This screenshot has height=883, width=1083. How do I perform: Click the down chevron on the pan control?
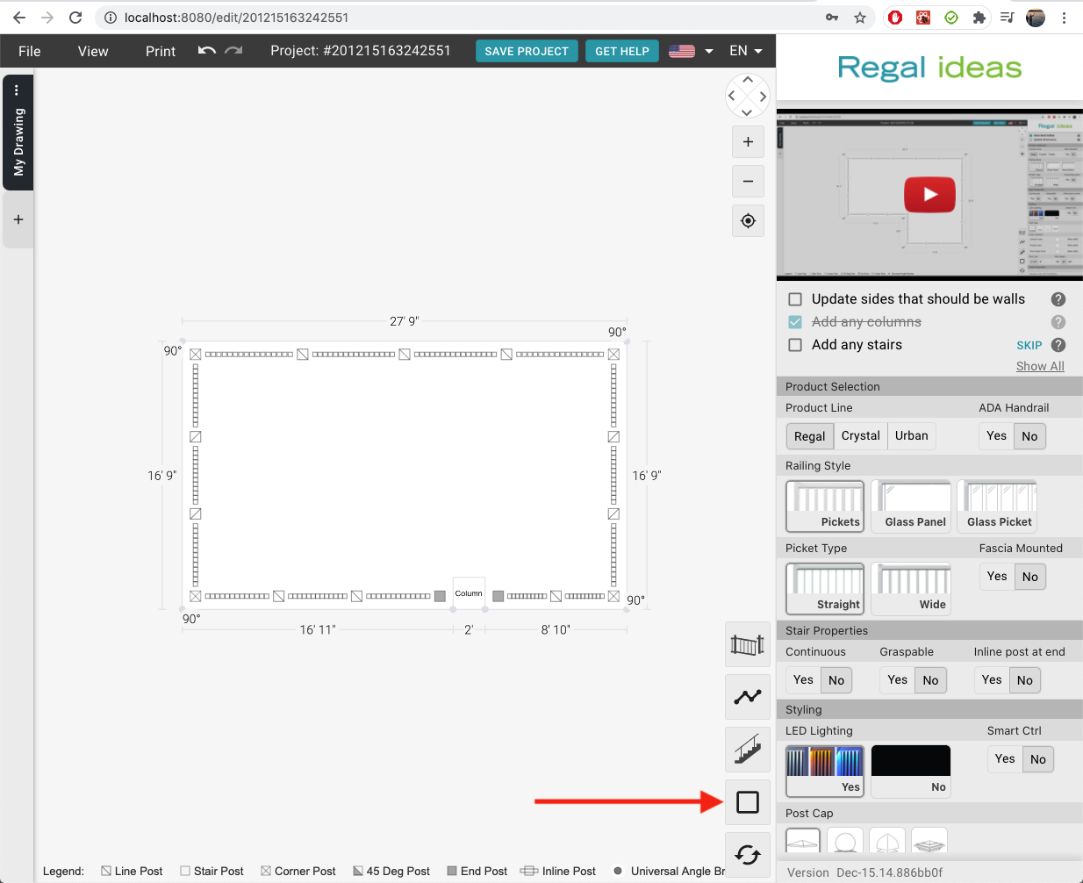pyautogui.click(x=747, y=112)
